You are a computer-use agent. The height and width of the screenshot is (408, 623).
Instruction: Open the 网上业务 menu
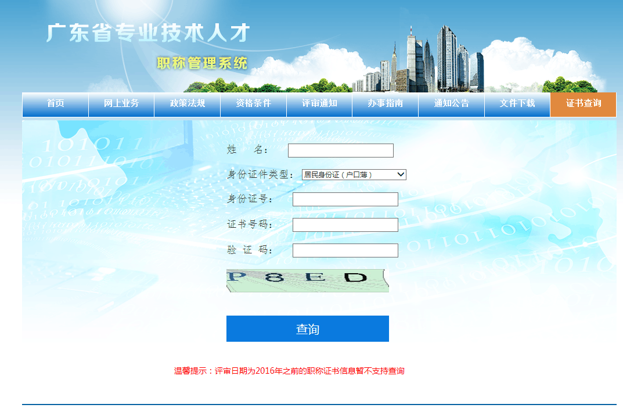coord(121,105)
